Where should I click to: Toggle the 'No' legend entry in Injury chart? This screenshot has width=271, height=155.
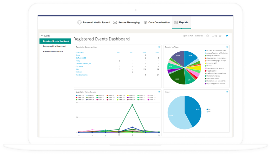208,109
